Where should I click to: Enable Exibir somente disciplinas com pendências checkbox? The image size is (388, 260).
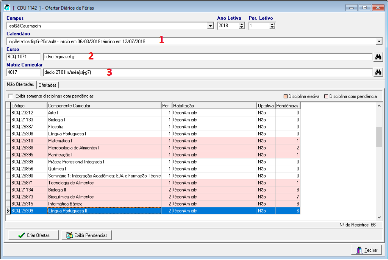tap(11, 96)
